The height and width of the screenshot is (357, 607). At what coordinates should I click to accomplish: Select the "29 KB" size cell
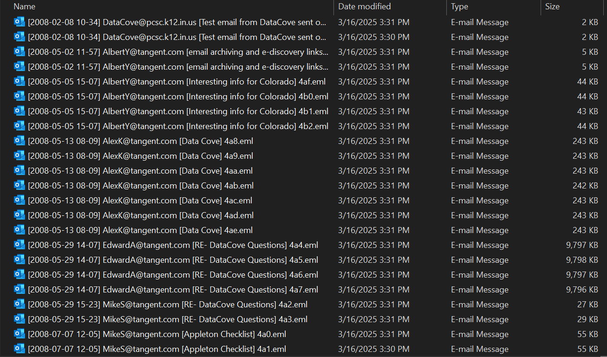click(x=587, y=319)
